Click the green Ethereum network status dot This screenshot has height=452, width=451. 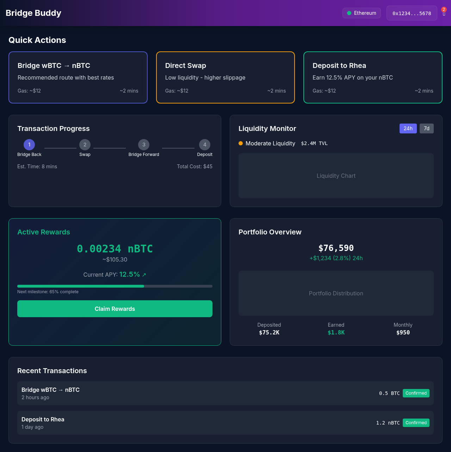pyautogui.click(x=349, y=13)
